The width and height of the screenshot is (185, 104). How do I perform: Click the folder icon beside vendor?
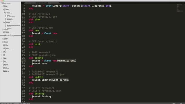point(3,63)
